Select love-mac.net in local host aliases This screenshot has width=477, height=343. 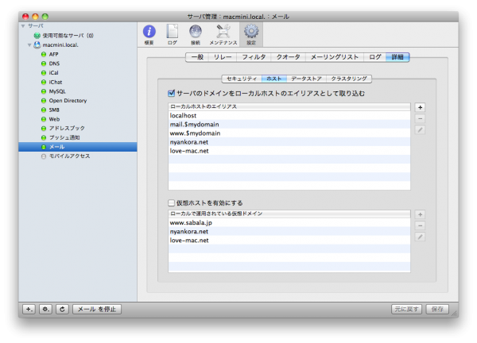(289, 151)
